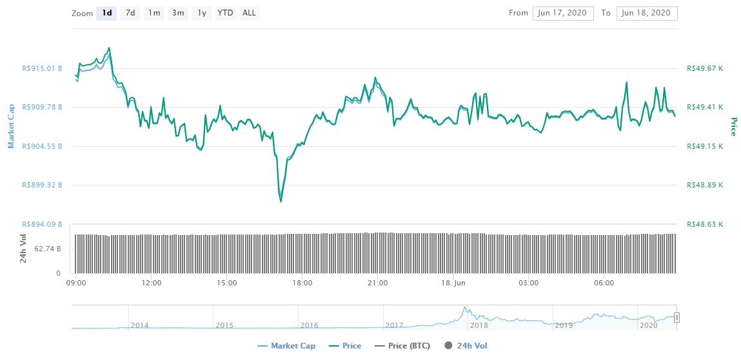Click R$49.67 K price axis label
Image resolution: width=741 pixels, height=353 pixels.
[705, 68]
